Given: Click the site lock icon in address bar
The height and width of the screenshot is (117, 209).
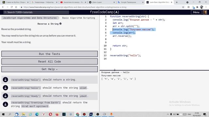Looking at the screenshot, I should 21,7.
